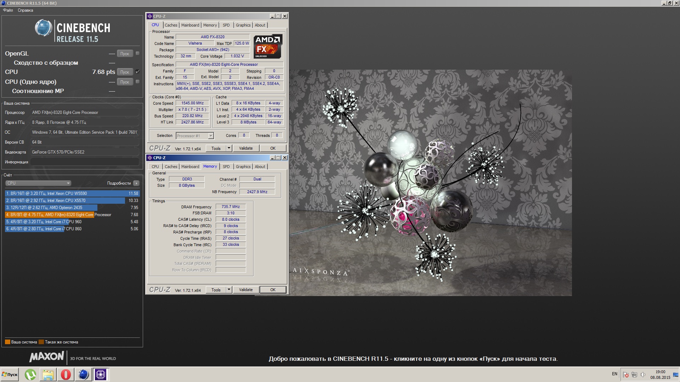Click the EN language indicator

click(614, 374)
